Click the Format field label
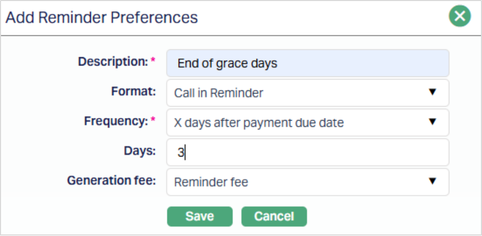Screen dimensions: 482x236 click(x=133, y=91)
